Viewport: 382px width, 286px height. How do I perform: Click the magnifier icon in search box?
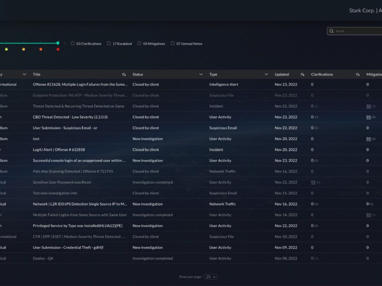(331, 31)
